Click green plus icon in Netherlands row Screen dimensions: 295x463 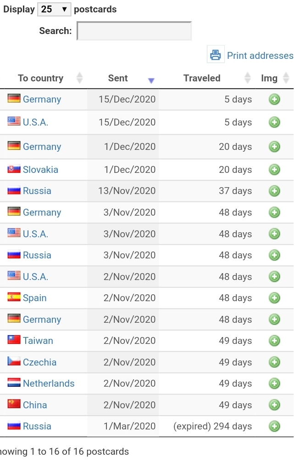(x=274, y=383)
